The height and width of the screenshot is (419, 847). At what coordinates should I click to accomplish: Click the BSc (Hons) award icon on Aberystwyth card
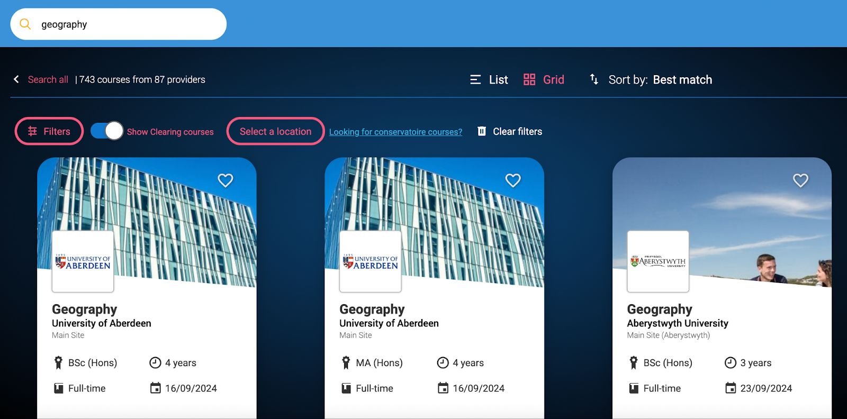(634, 363)
